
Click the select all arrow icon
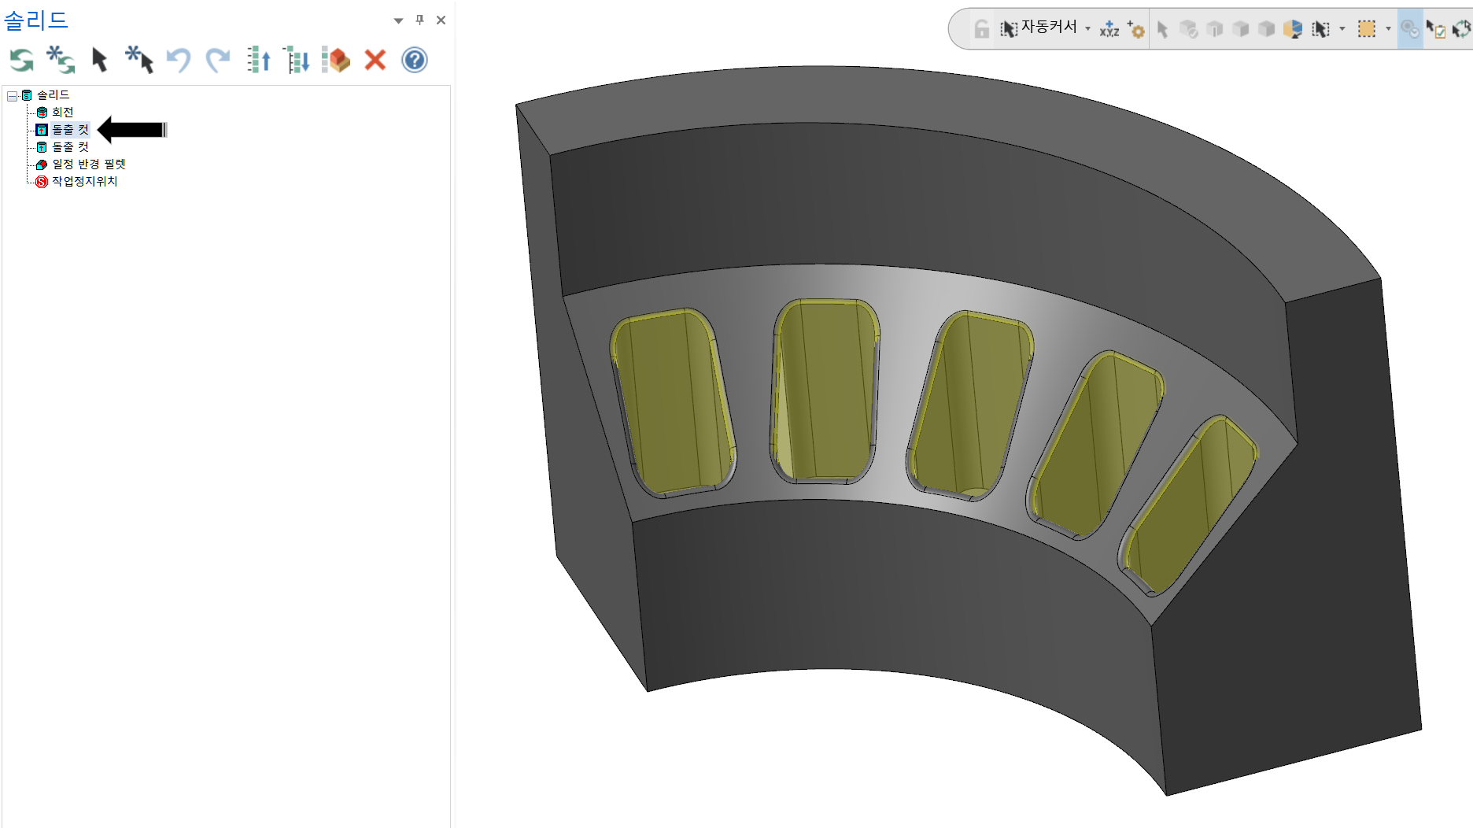[x=139, y=60]
